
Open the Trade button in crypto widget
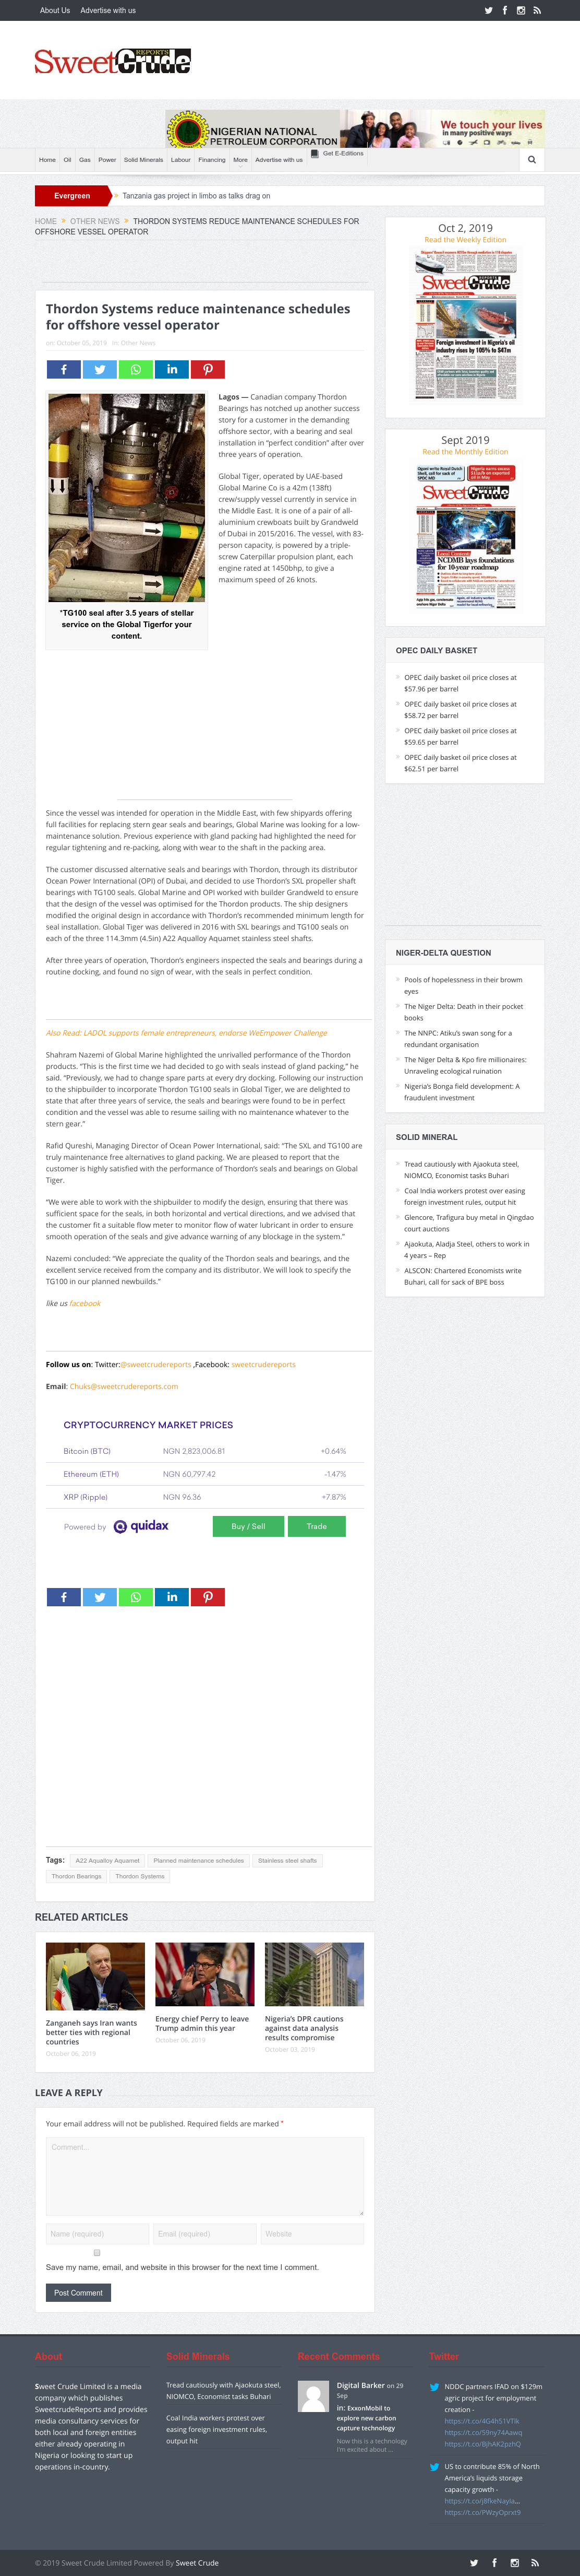(317, 1526)
